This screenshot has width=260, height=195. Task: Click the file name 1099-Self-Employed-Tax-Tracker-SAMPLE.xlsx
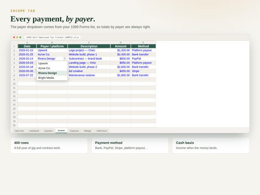click(x=52, y=37)
